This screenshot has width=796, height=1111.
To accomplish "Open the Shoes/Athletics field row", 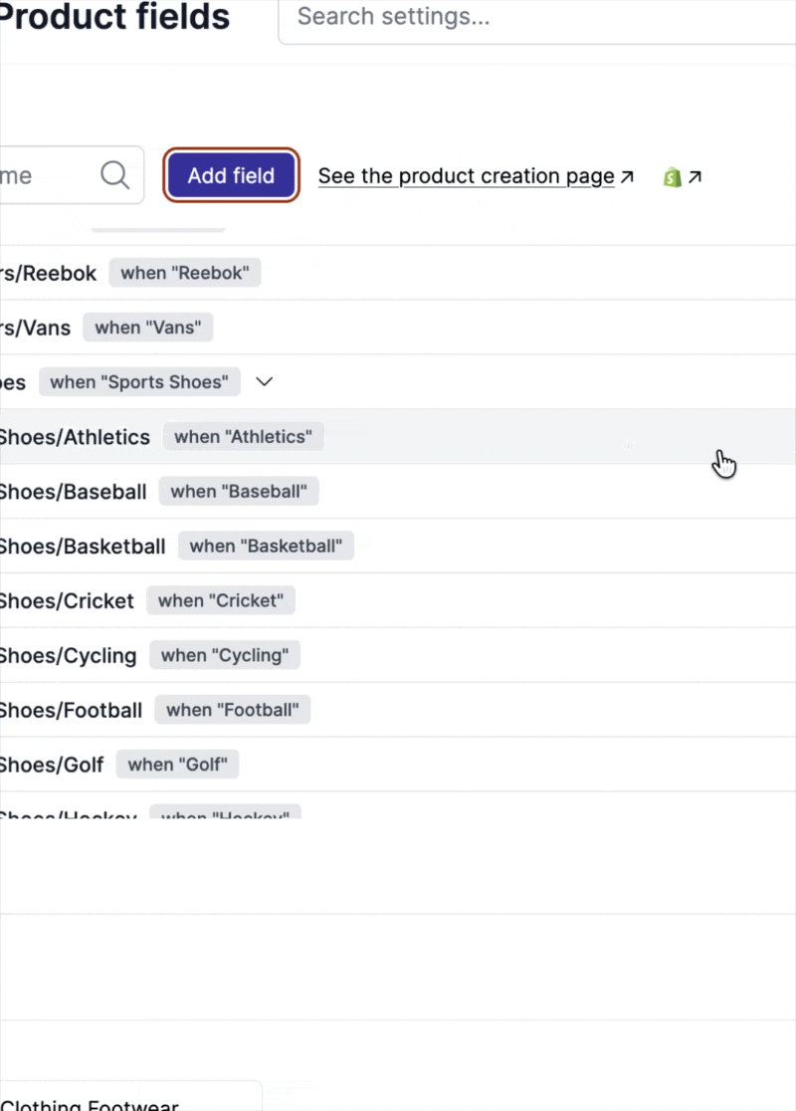I will 398,436.
